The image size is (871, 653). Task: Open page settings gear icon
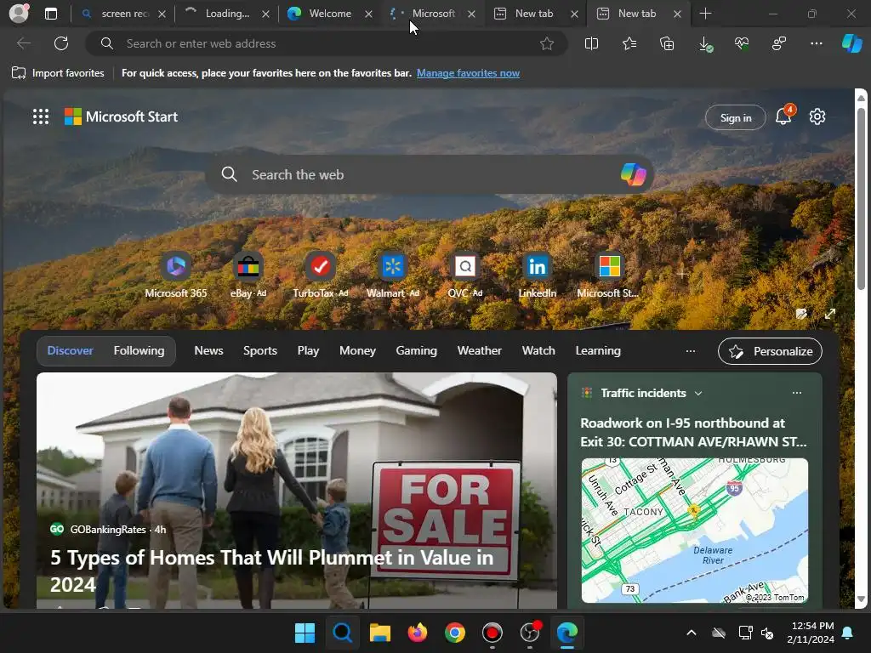coord(817,116)
